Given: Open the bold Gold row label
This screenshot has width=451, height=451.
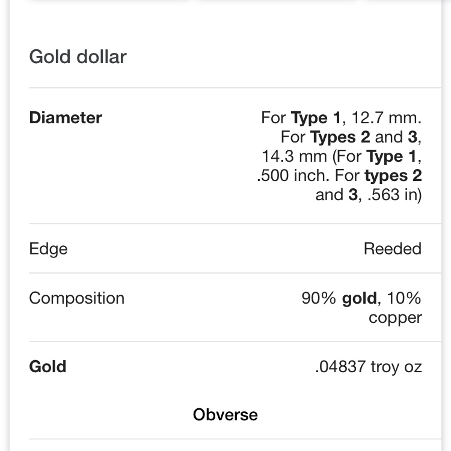Looking at the screenshot, I should [x=48, y=367].
